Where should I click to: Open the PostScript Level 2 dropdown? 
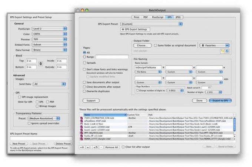(x=50, y=29)
